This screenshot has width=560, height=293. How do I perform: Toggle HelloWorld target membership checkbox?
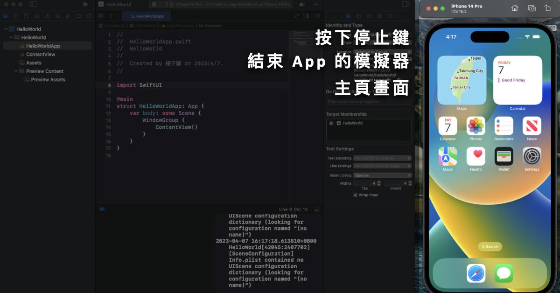tap(331, 123)
